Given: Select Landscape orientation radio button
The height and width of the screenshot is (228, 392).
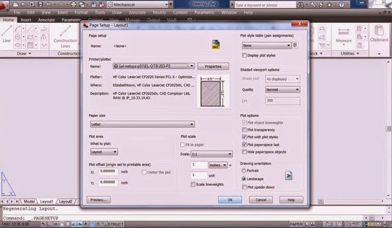Looking at the screenshot, I should point(244,179).
